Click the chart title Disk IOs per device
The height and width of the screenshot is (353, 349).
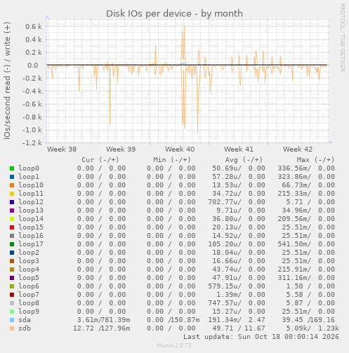[174, 13]
